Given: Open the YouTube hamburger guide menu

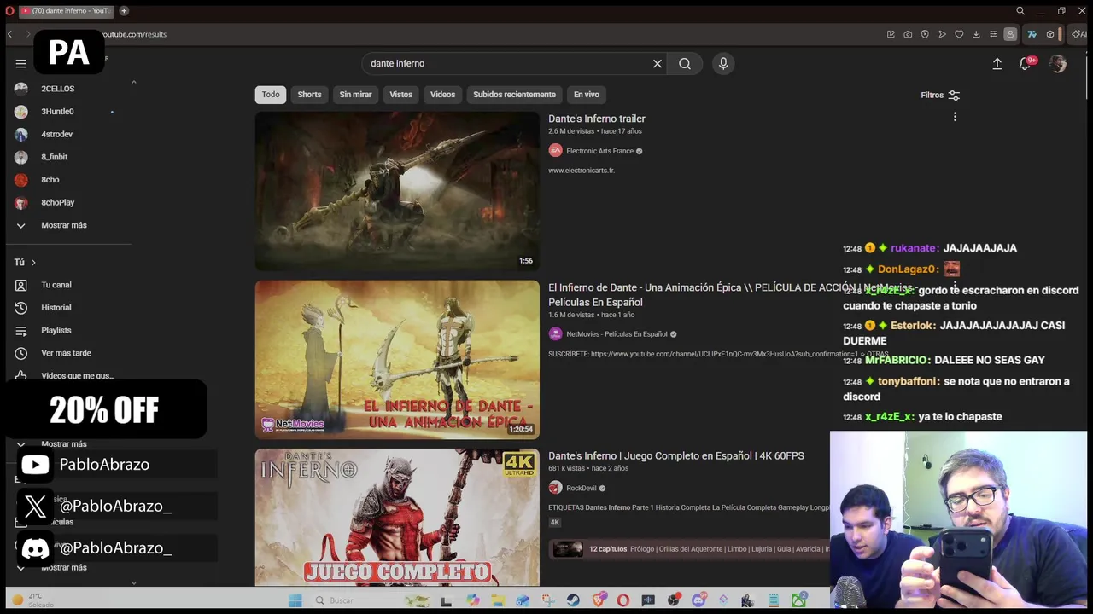Looking at the screenshot, I should [20, 63].
